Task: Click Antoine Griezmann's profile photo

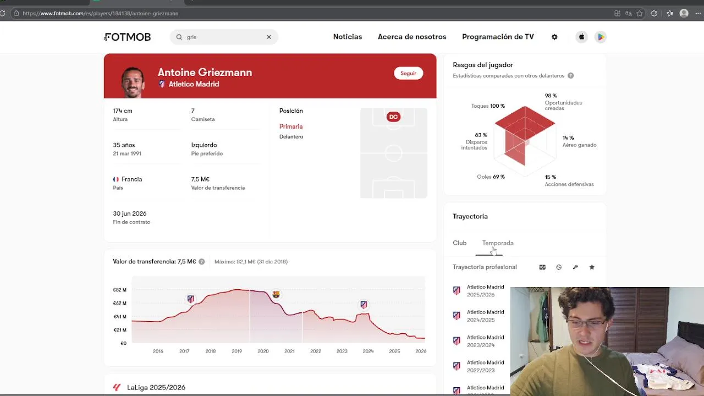Action: click(x=133, y=82)
